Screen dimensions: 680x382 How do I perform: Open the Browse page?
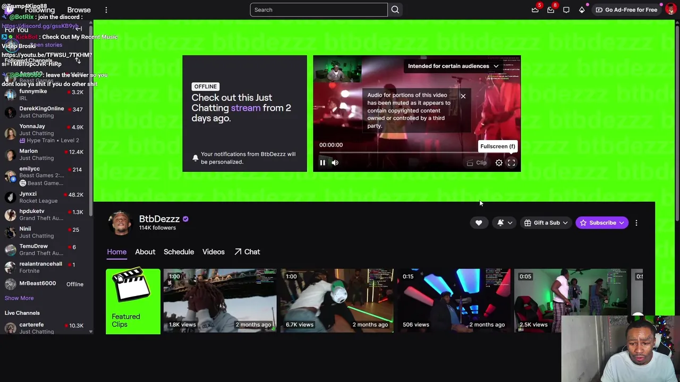79,10
